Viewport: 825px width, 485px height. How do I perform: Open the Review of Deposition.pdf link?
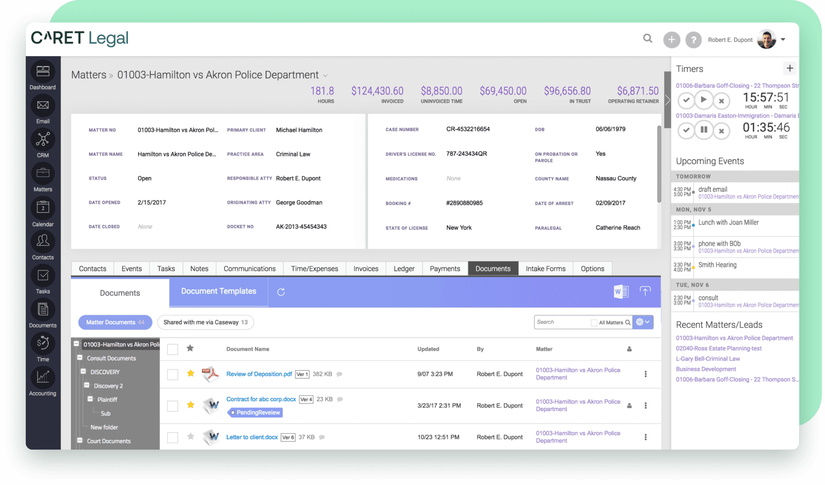259,374
